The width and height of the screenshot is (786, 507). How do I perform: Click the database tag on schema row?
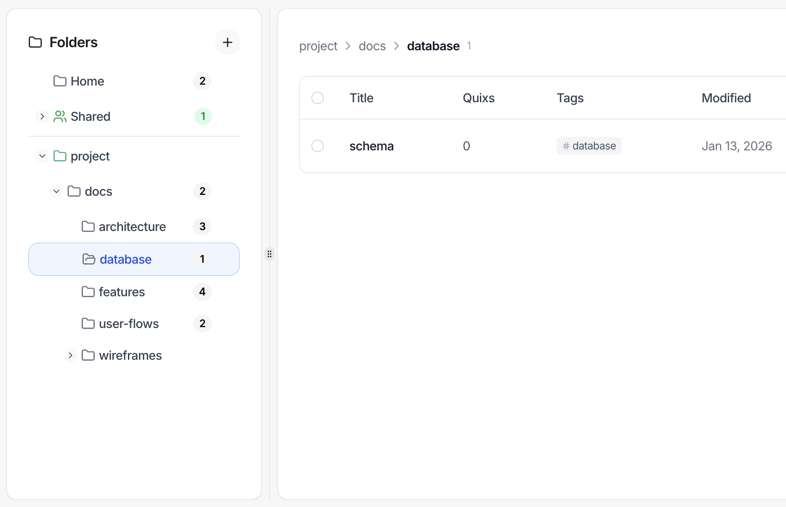(589, 145)
